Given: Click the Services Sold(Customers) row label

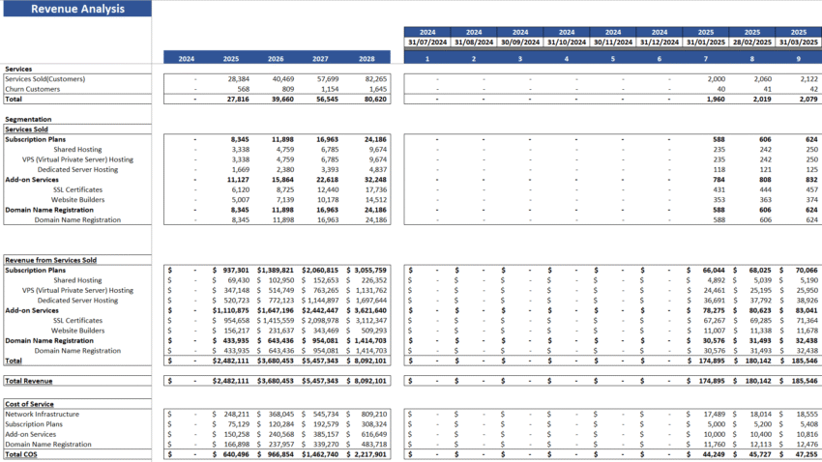Looking at the screenshot, I should [45, 79].
